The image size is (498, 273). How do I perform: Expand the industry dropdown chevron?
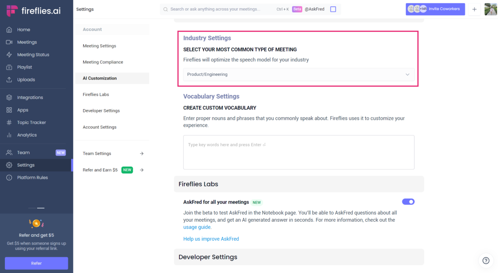click(x=407, y=74)
